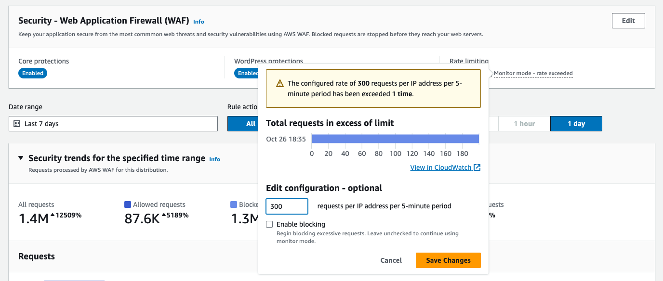Enable the blocking checkbox
The height and width of the screenshot is (281, 663).
[x=269, y=224]
